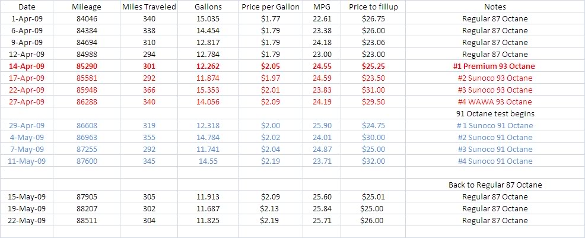Select the 91 Octane test begins cell

point(495,113)
